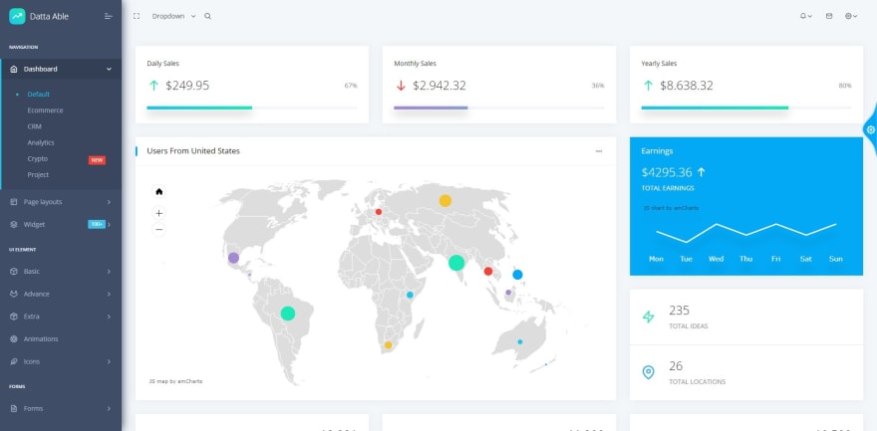Image resolution: width=877 pixels, height=431 pixels.
Task: Open the Crypto dashboard
Action: pos(38,159)
